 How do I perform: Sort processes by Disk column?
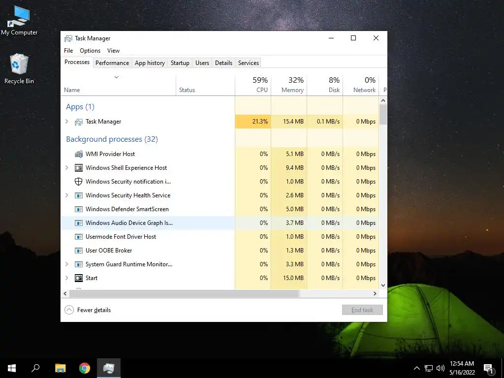(x=325, y=85)
